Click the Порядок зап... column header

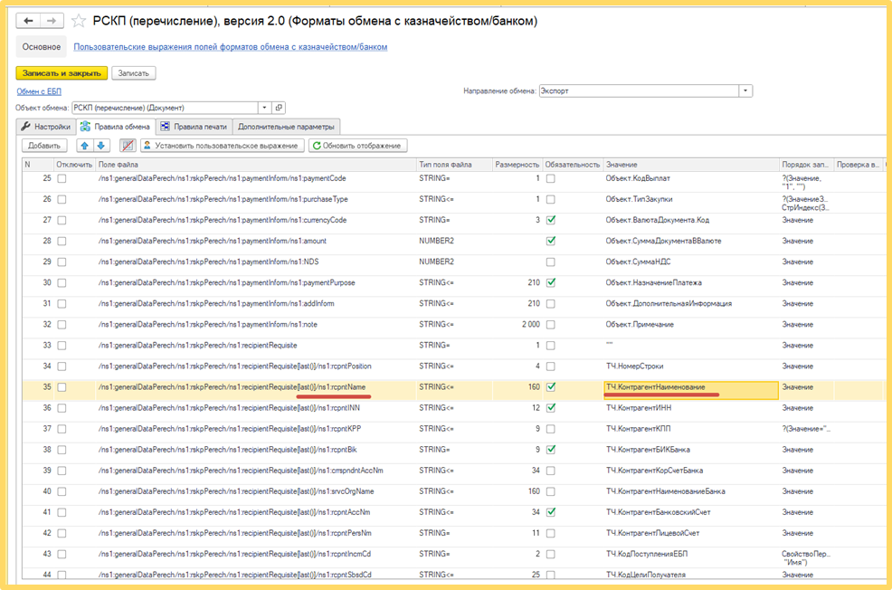[x=805, y=165]
